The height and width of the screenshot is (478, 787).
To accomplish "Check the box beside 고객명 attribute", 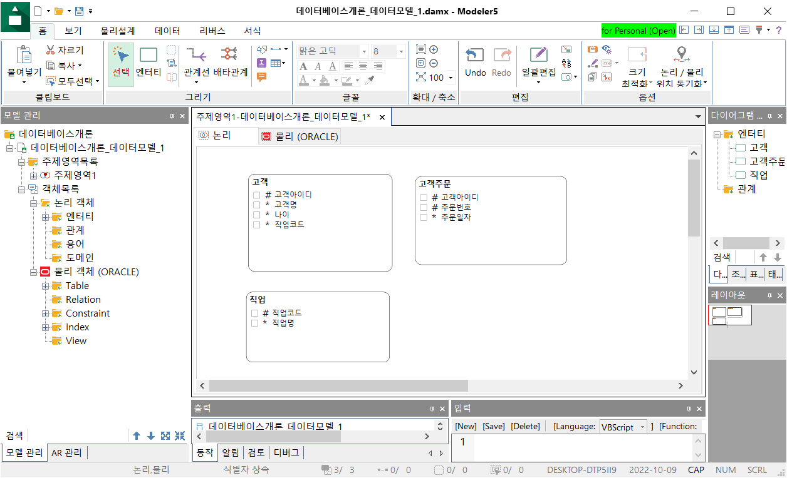I will [x=256, y=205].
